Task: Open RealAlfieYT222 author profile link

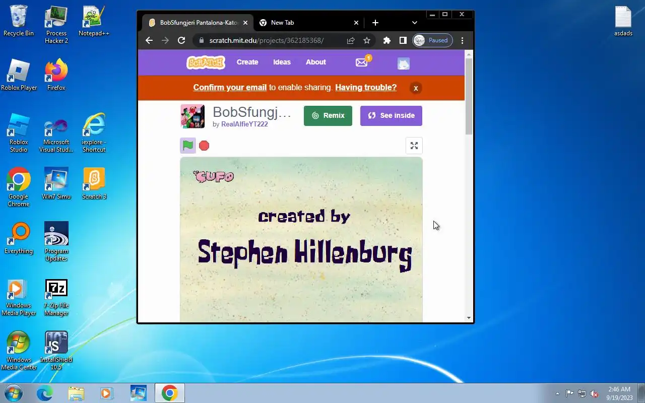Action: click(x=244, y=124)
